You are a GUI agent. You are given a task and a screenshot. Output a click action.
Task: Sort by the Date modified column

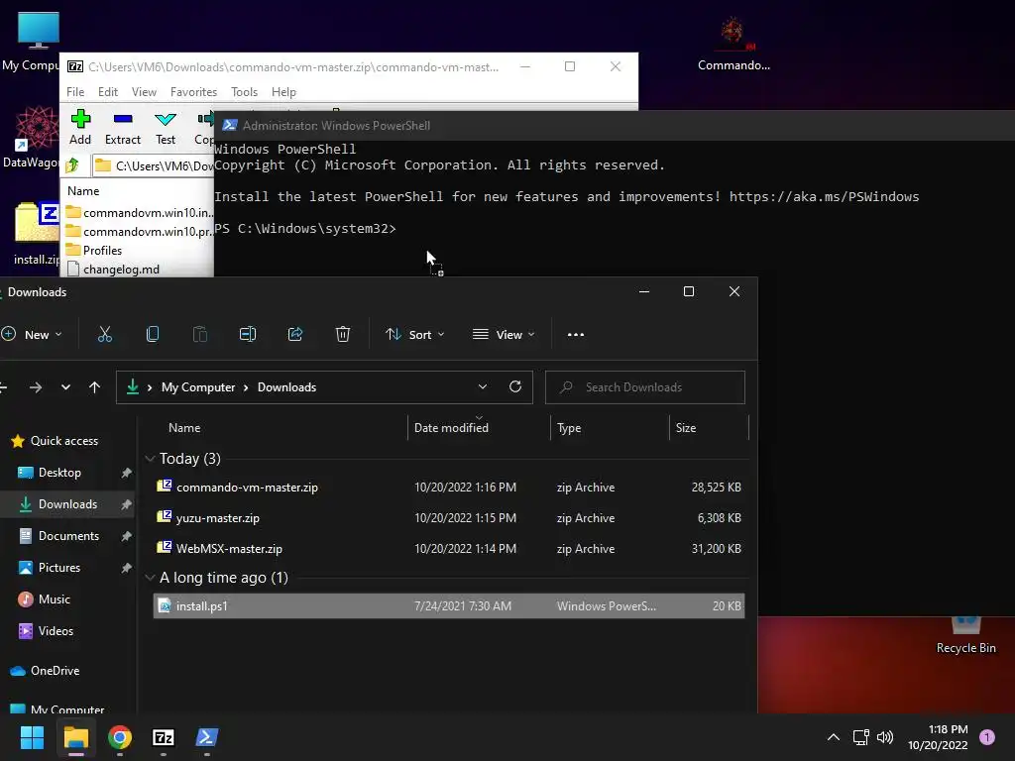point(451,428)
